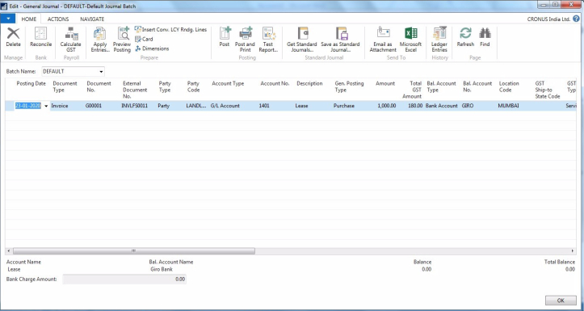Click CRONUS India Ltd. company name
The image size is (584, 311).
pos(548,19)
